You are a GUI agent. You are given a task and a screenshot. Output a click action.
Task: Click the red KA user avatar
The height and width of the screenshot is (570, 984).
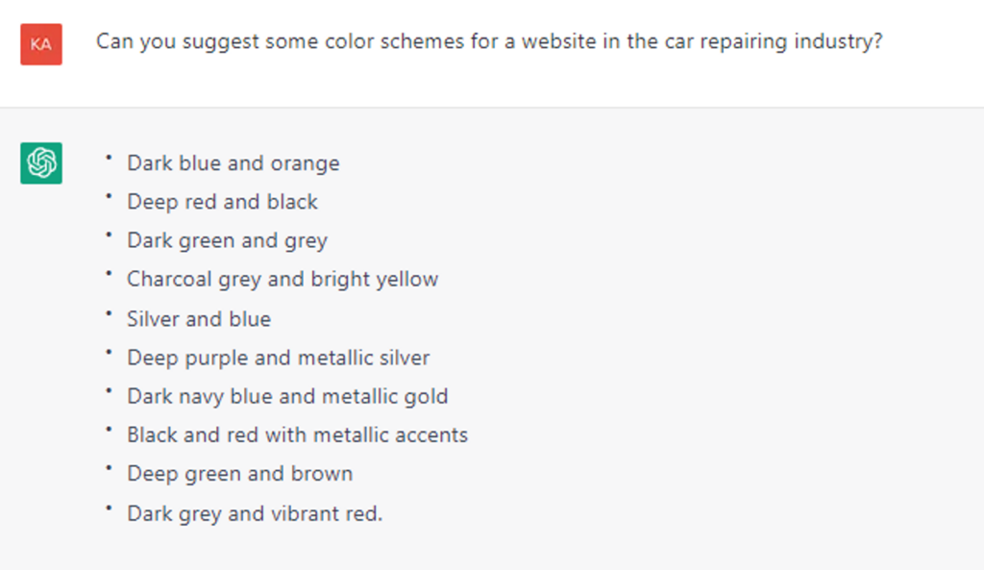(x=41, y=44)
